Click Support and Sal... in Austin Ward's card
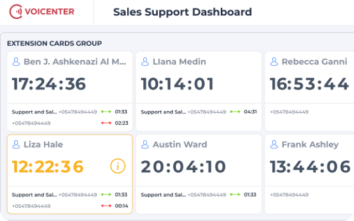Image resolution: width=354 pixels, height=221 pixels. tap(163, 194)
